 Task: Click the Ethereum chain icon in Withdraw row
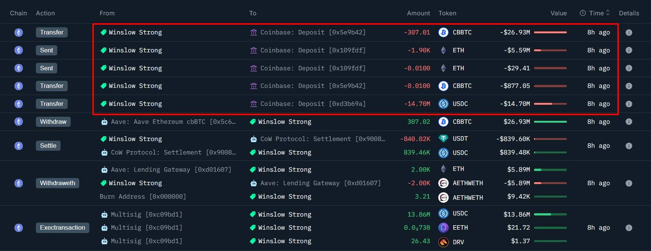(x=19, y=122)
